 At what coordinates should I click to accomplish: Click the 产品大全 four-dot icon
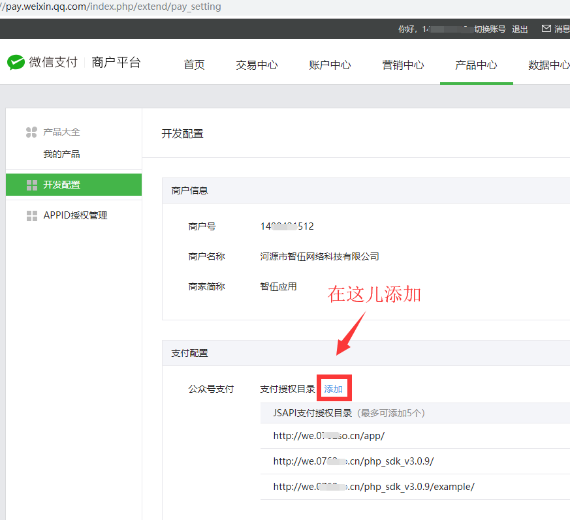pyautogui.click(x=31, y=132)
